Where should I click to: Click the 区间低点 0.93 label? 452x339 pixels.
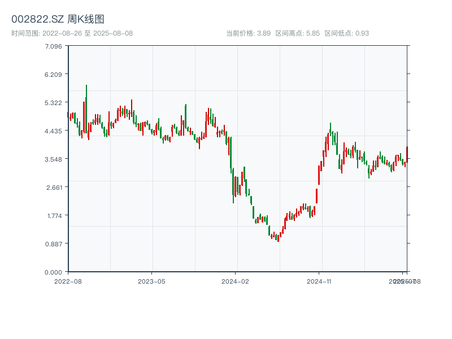pyautogui.click(x=346, y=33)
